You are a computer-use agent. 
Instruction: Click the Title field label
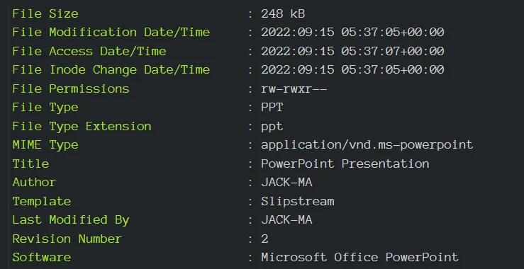30,164
